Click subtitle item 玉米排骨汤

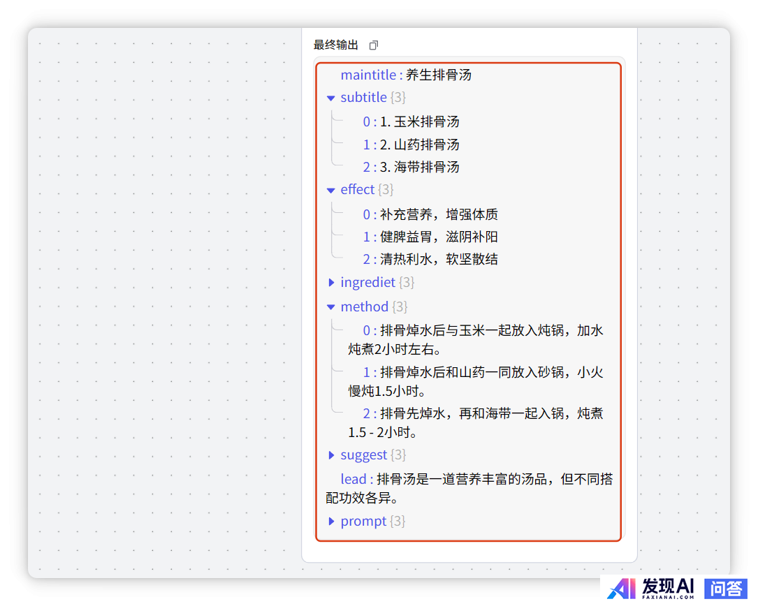point(419,122)
